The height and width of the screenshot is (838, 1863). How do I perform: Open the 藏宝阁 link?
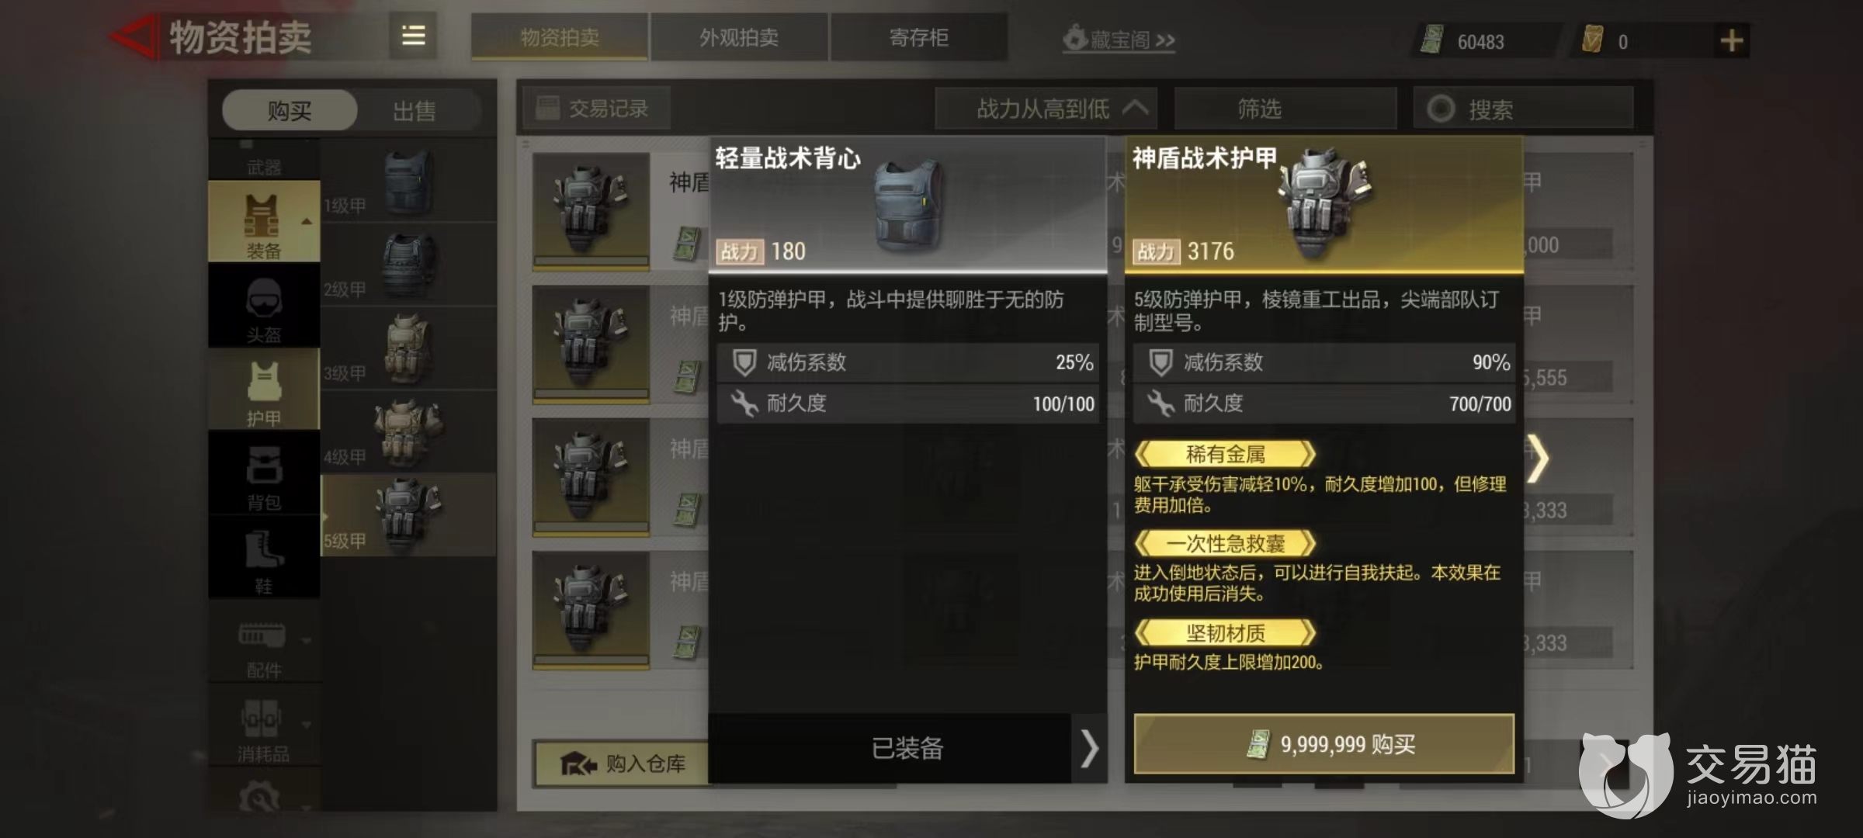click(1119, 39)
